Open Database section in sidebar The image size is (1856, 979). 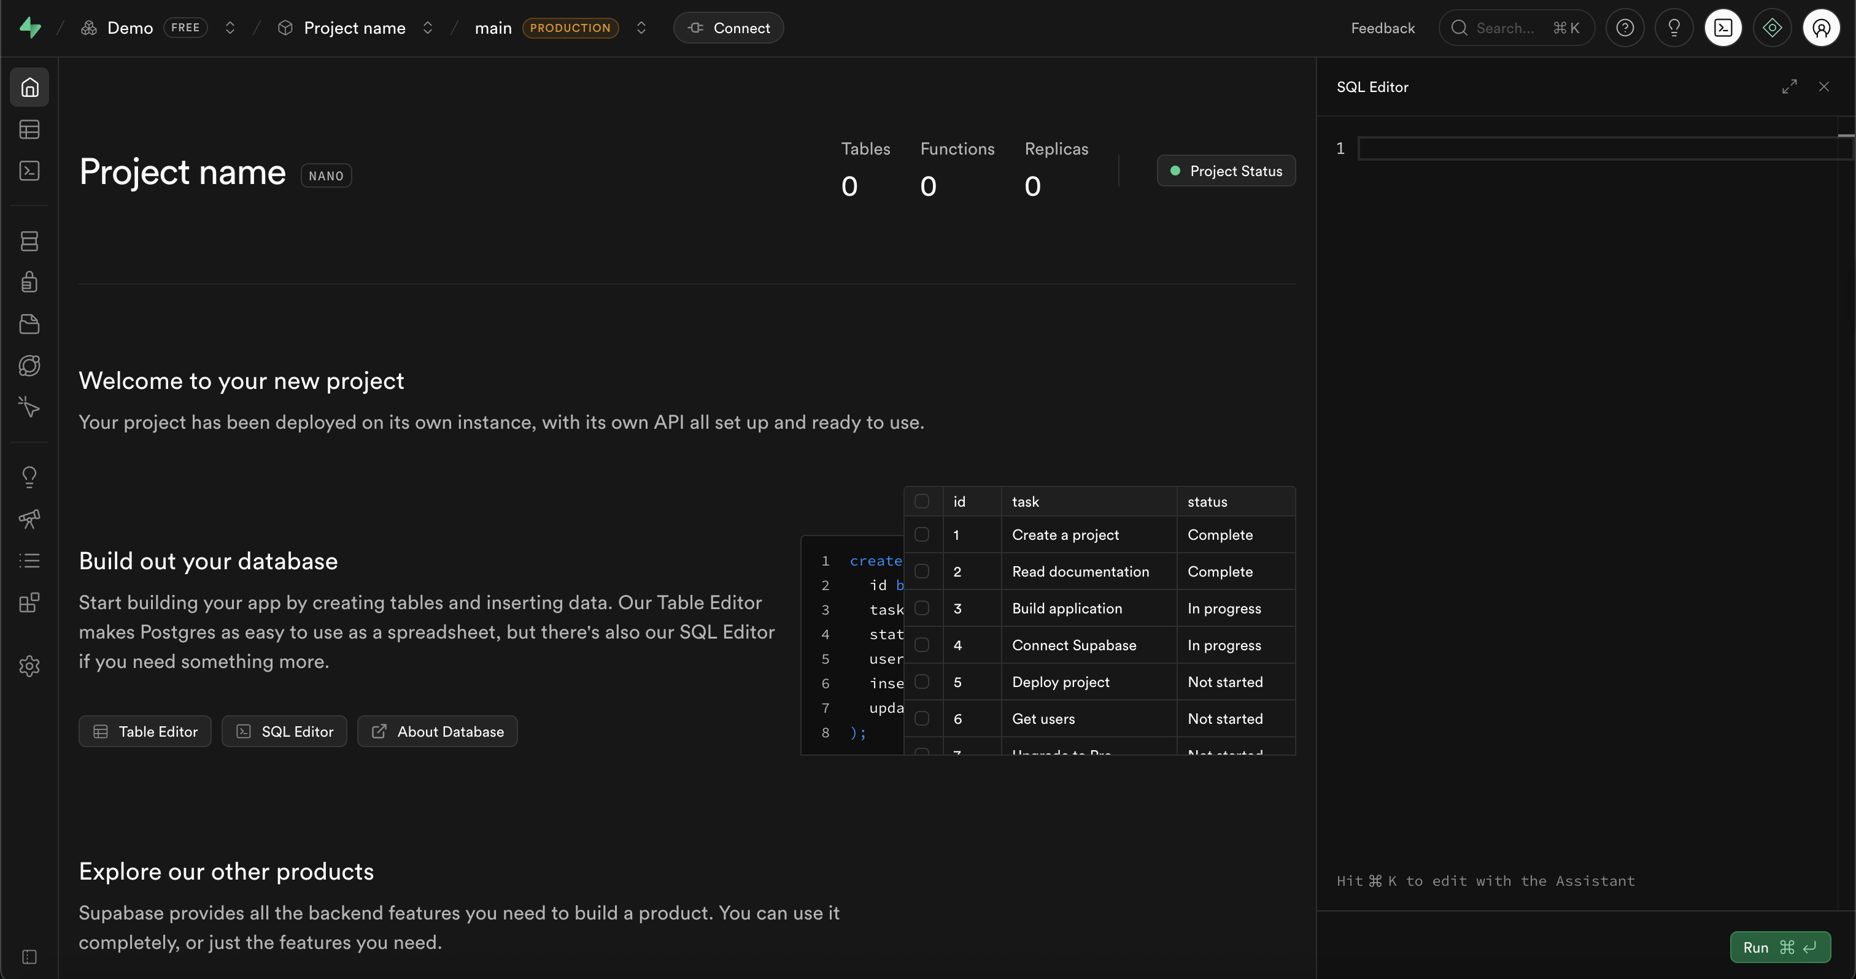click(29, 241)
